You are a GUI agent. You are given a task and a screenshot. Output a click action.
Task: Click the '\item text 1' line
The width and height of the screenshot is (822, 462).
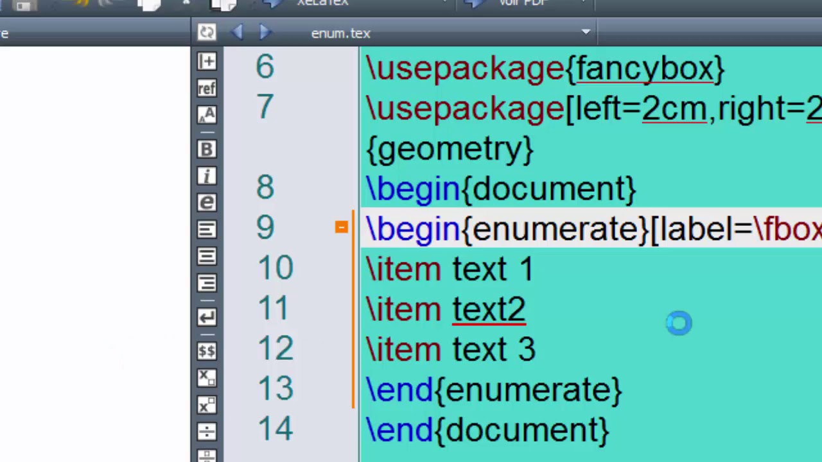[x=450, y=269]
